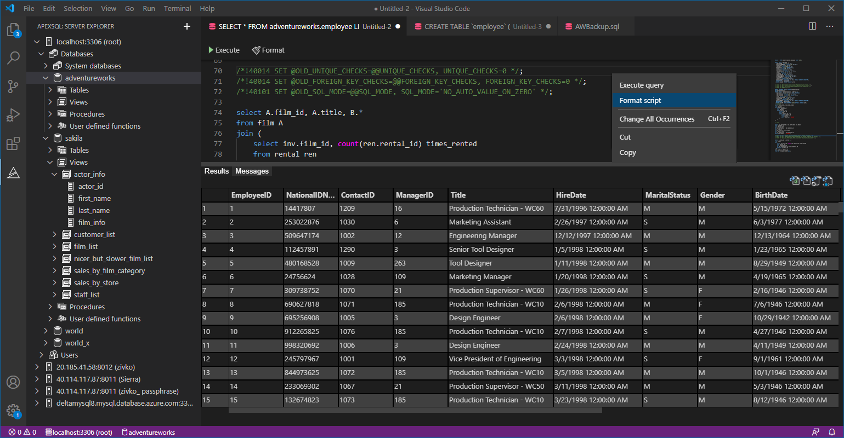Click the plus icon to add server

(187, 26)
